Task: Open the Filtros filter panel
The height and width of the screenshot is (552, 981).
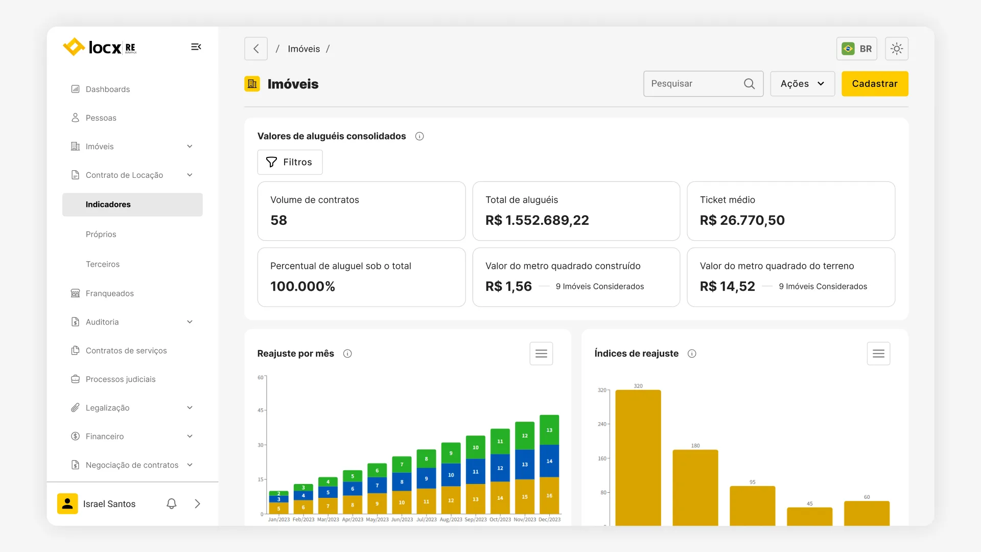Action: [290, 162]
